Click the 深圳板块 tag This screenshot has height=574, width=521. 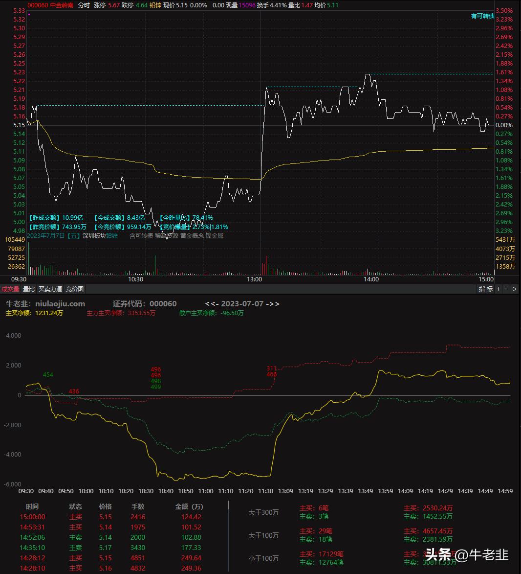pyautogui.click(x=94, y=236)
